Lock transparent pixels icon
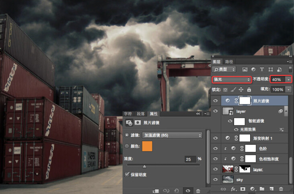Screen dimensions: 294x194 tap(225, 90)
